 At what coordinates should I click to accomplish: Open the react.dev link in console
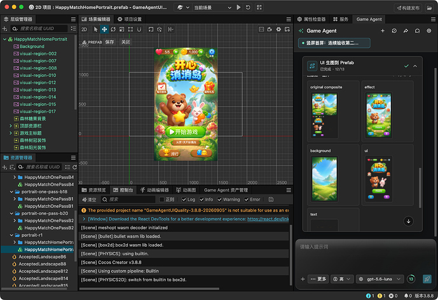[x=268, y=219]
